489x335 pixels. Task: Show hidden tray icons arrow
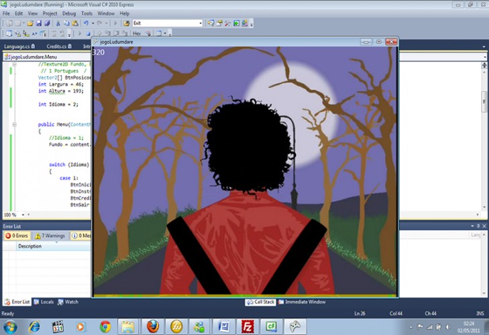pyautogui.click(x=411, y=326)
